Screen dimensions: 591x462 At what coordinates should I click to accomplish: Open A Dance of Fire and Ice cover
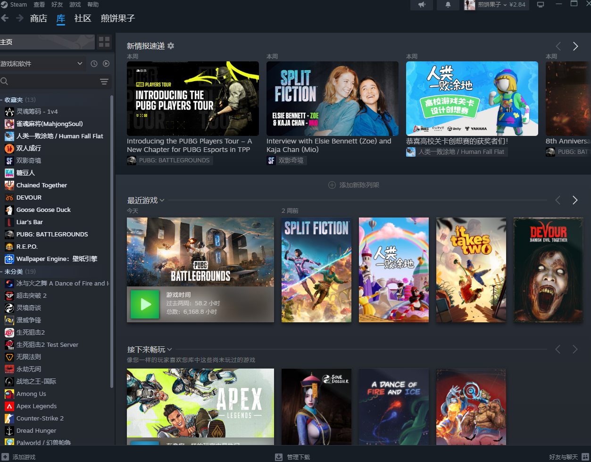tap(394, 407)
